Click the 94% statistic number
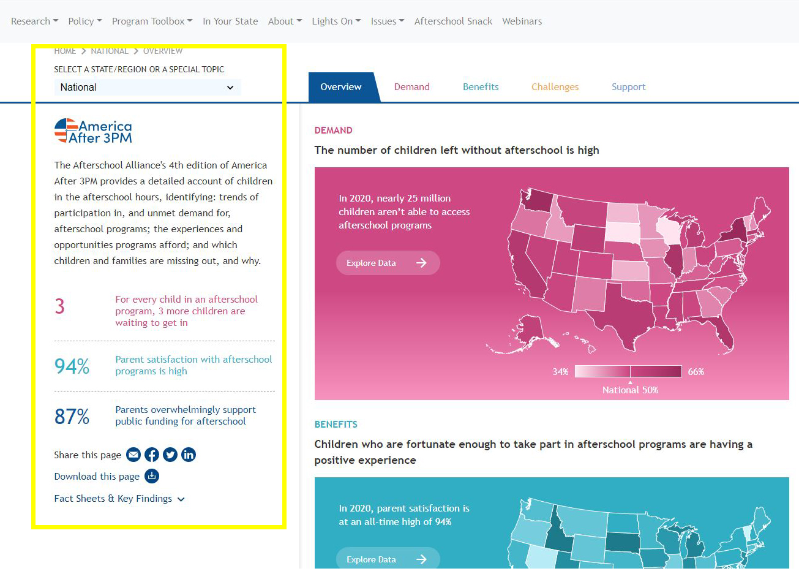This screenshot has width=799, height=571. pos(72,366)
